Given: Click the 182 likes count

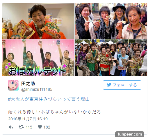Looking at the screenshot, I should click(47, 127).
